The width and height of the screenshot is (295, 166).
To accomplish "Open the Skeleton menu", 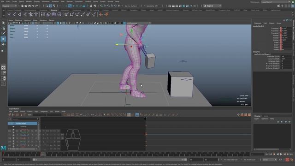I will pyautogui.click(x=55, y=1).
